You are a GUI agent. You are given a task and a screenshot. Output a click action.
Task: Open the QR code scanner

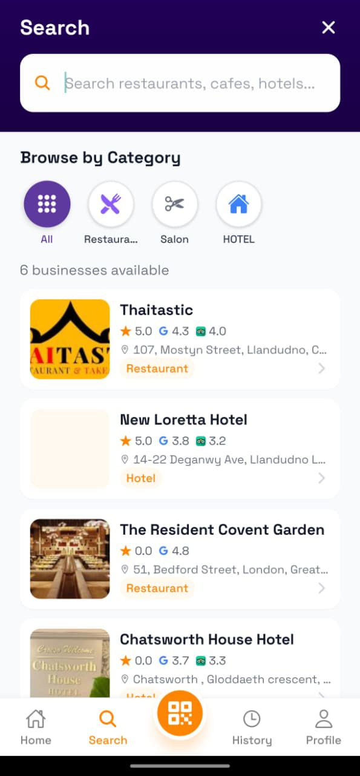point(180,713)
